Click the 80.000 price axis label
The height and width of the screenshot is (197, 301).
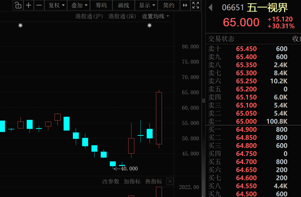click(x=190, y=46)
